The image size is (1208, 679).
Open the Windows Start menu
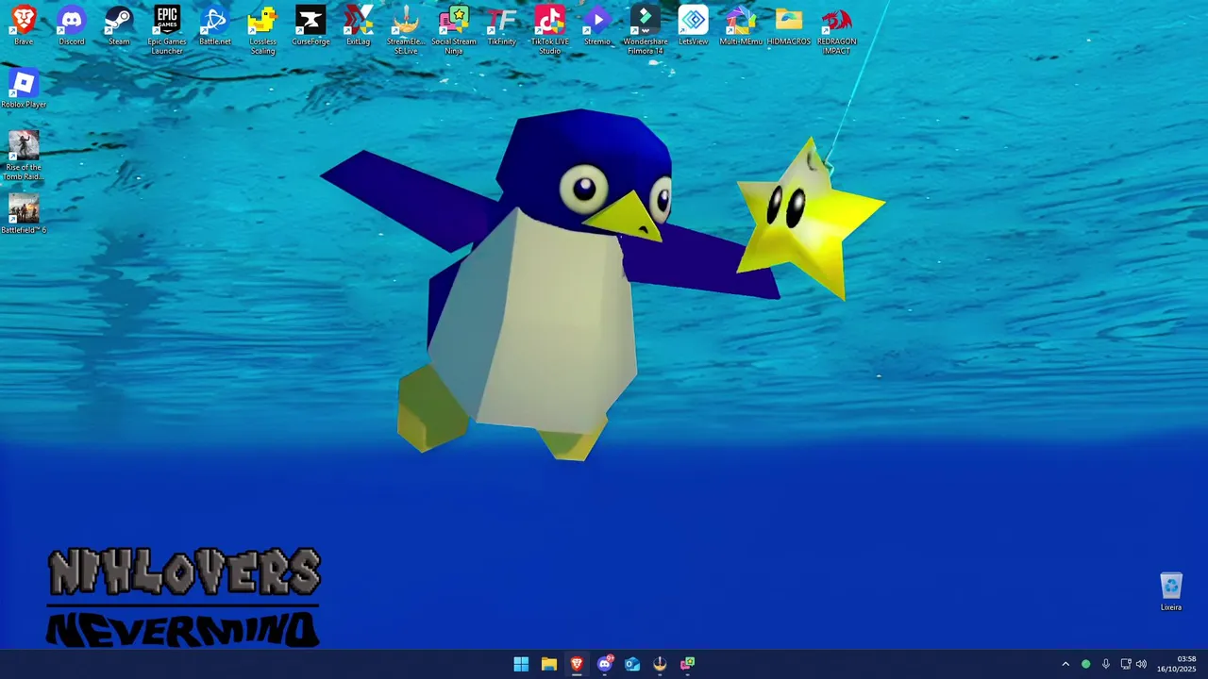pos(521,664)
